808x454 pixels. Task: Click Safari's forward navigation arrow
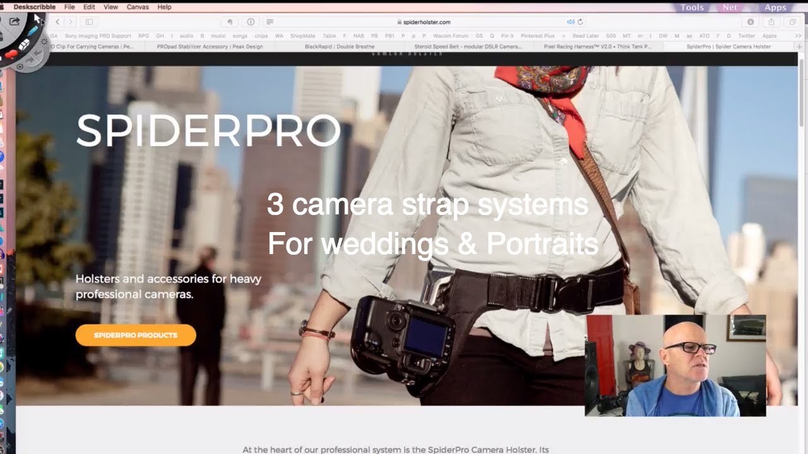tap(71, 21)
